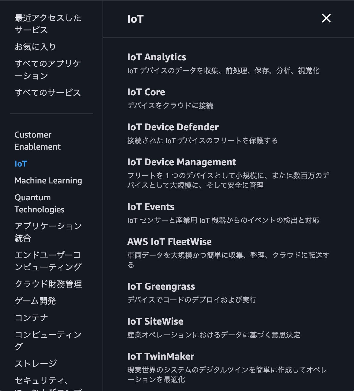Viewport: 354px width, 391px height.
Task: Open Quantum Technologies category
Action: pos(40,204)
